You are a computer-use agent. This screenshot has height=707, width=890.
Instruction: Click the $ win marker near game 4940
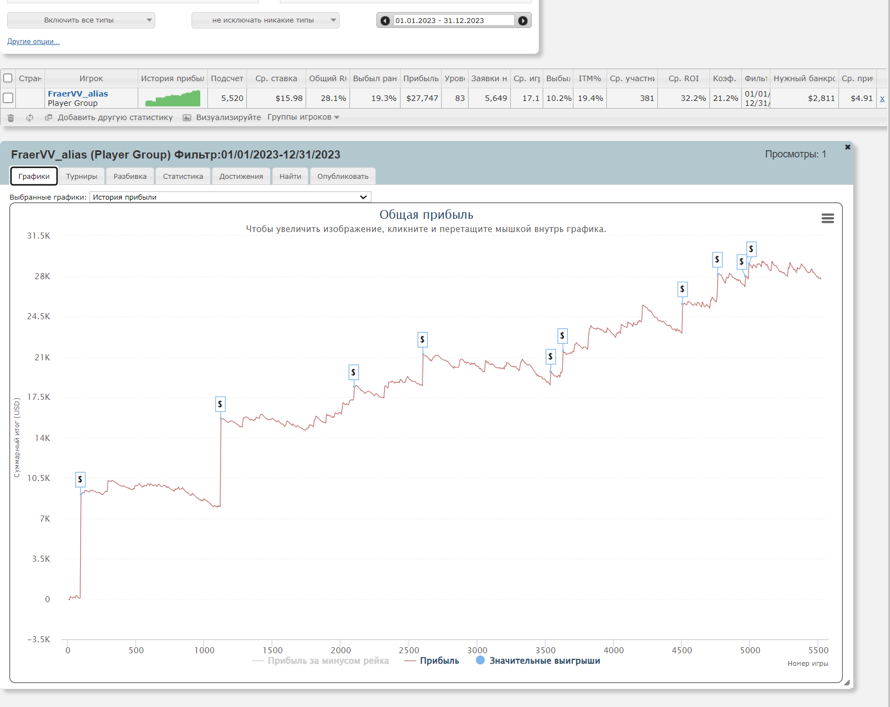[741, 262]
